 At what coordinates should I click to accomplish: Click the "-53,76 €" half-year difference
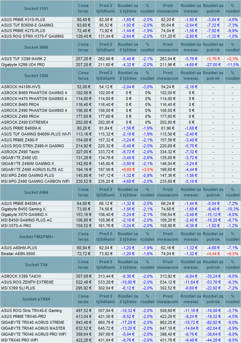(213, 282)
